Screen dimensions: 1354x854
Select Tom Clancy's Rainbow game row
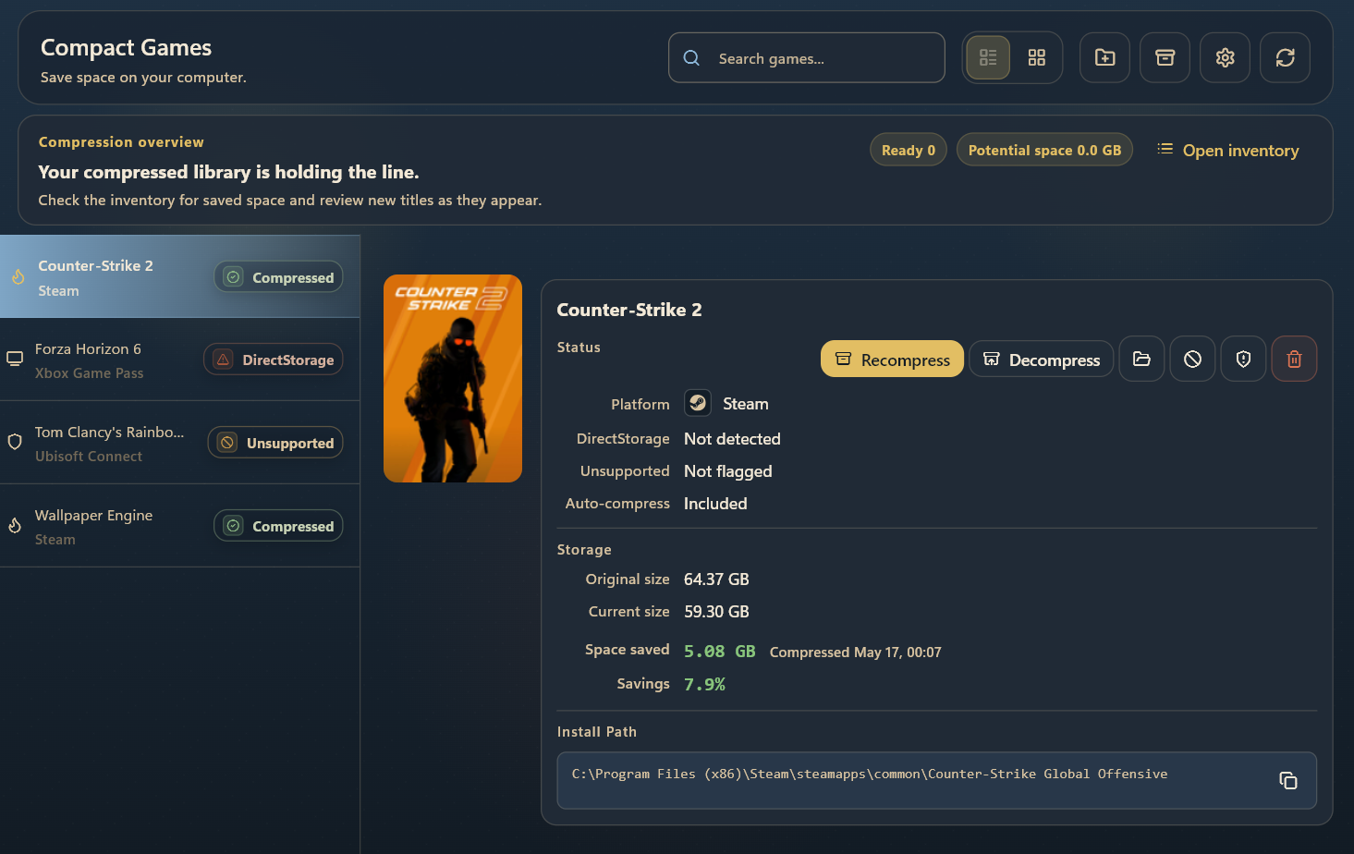point(180,443)
